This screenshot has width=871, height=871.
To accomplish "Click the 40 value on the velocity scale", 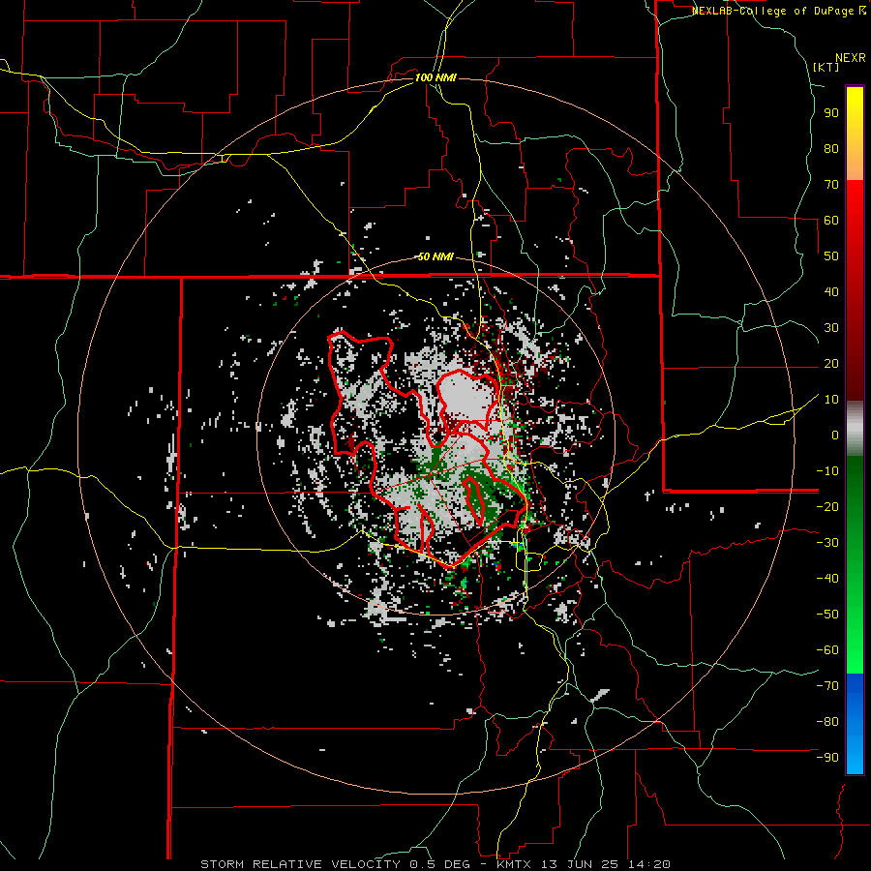I will point(831,292).
